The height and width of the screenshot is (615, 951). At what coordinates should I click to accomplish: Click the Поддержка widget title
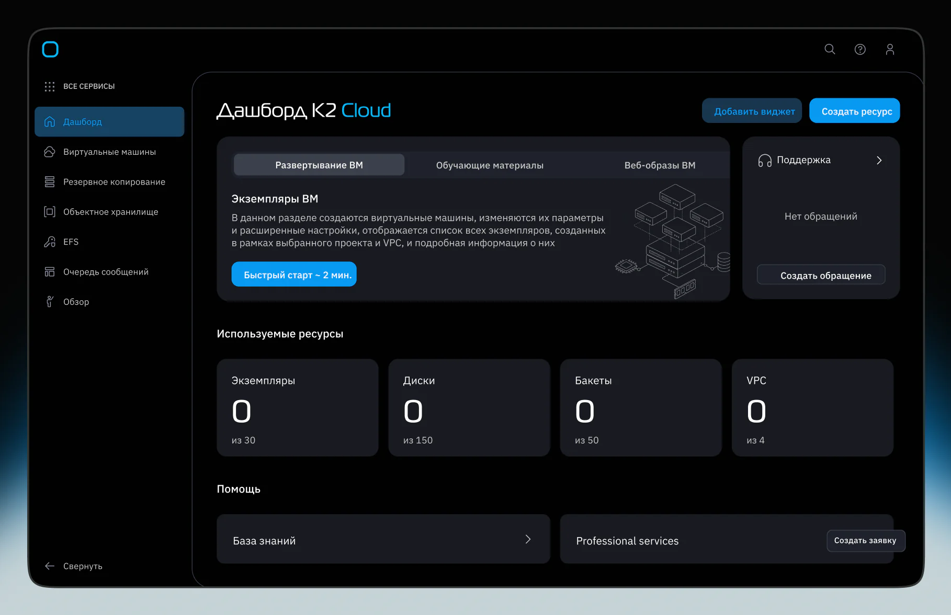click(x=803, y=160)
